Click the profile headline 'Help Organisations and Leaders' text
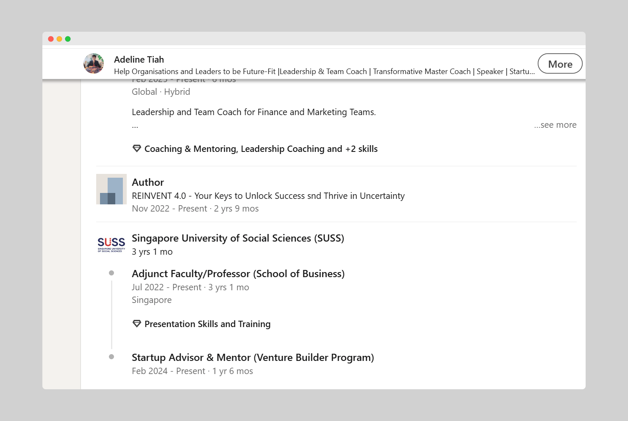The height and width of the screenshot is (421, 628). click(324, 72)
